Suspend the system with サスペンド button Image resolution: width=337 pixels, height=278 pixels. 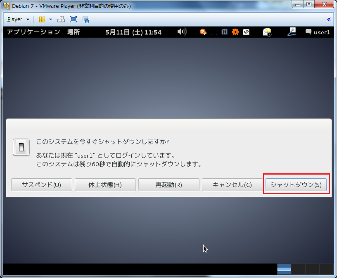[x=41, y=185]
